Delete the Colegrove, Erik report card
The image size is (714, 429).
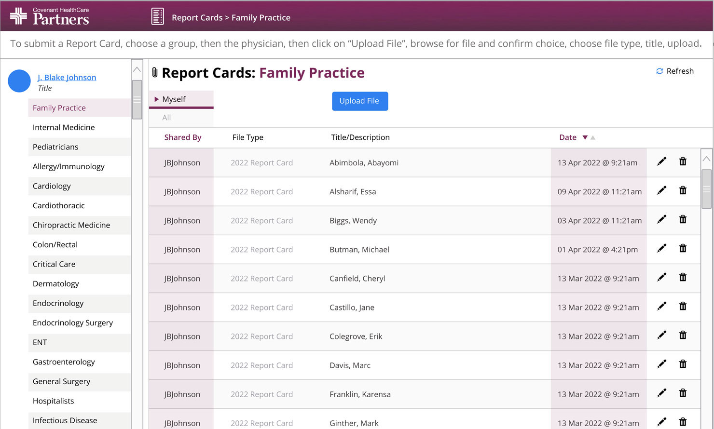pyautogui.click(x=683, y=335)
